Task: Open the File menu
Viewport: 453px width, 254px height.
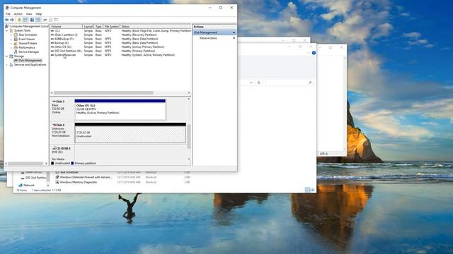Action: 8,14
